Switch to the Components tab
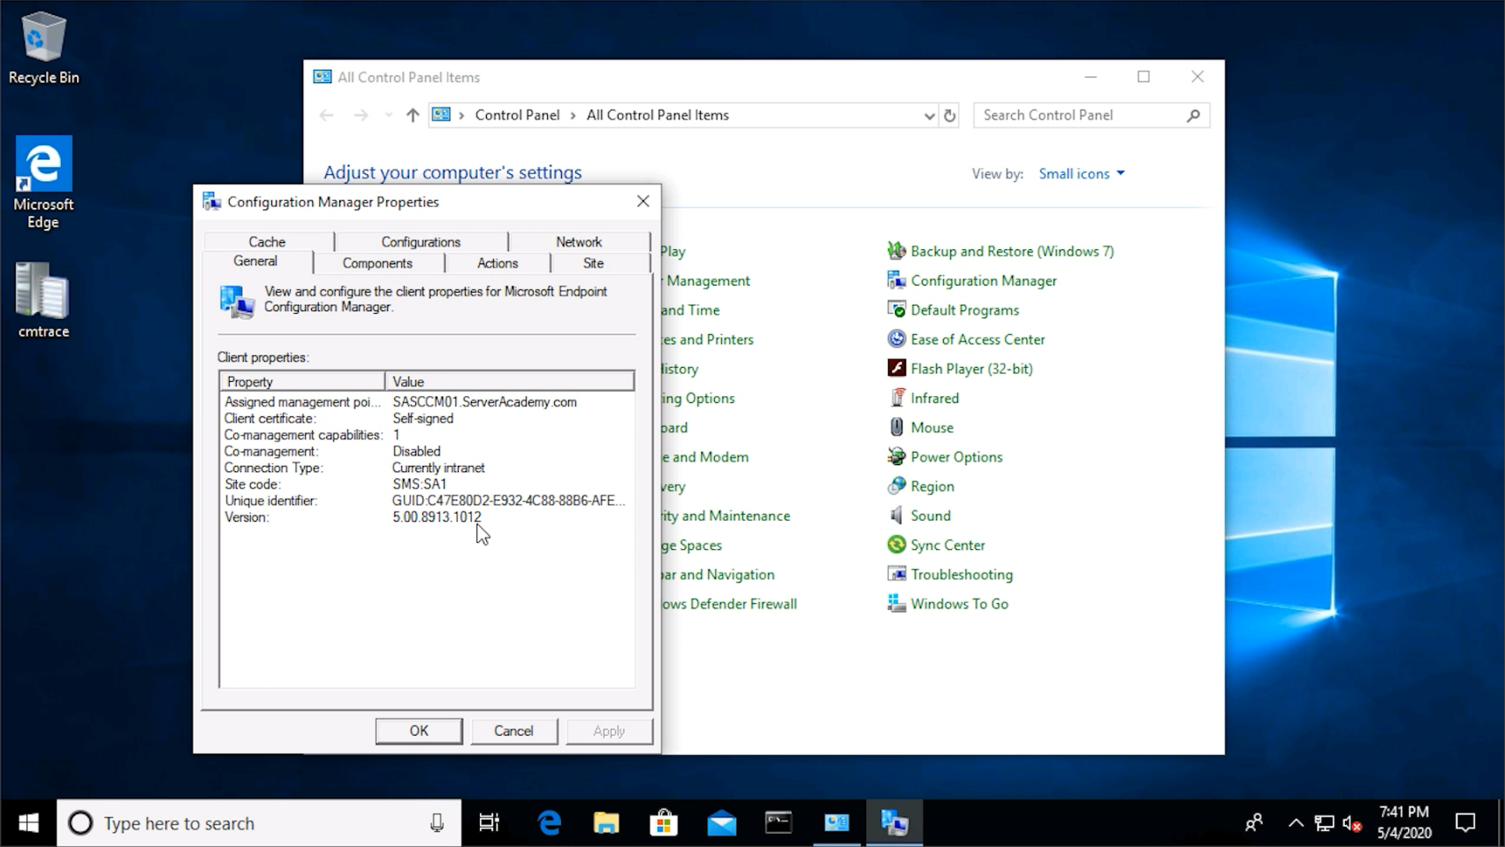 click(x=377, y=263)
